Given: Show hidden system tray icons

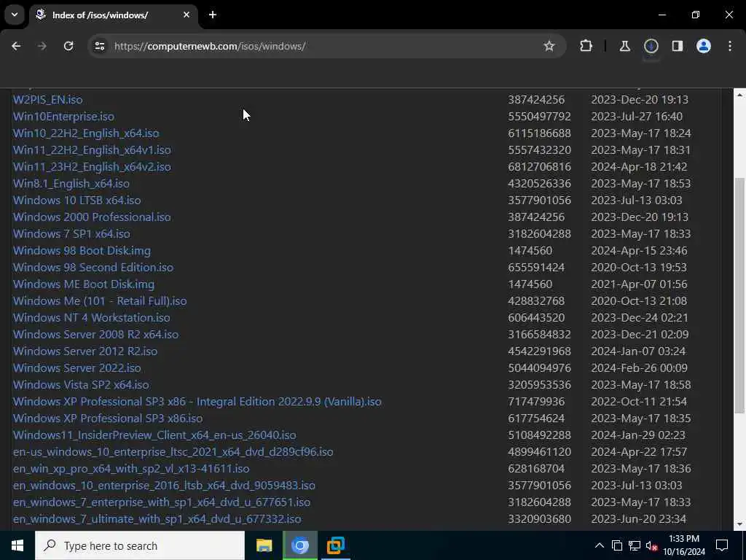Looking at the screenshot, I should pos(600,545).
